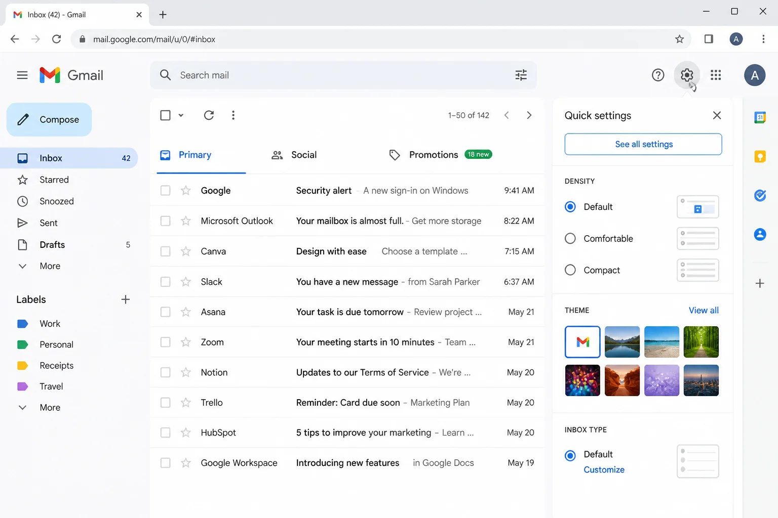Viewport: 778px width, 518px height.
Task: Reload the browser page
Action: pos(57,39)
